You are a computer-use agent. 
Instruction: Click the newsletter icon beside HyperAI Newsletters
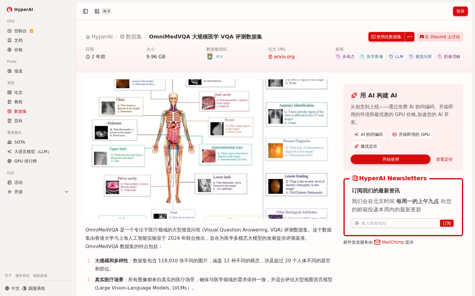pyautogui.click(x=355, y=178)
